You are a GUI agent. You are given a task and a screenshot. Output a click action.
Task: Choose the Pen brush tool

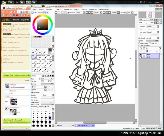click(34, 57)
